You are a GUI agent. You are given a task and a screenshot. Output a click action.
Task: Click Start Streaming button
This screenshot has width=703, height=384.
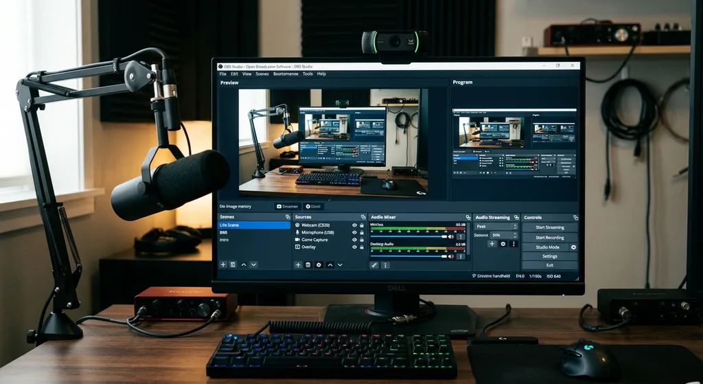(x=550, y=227)
